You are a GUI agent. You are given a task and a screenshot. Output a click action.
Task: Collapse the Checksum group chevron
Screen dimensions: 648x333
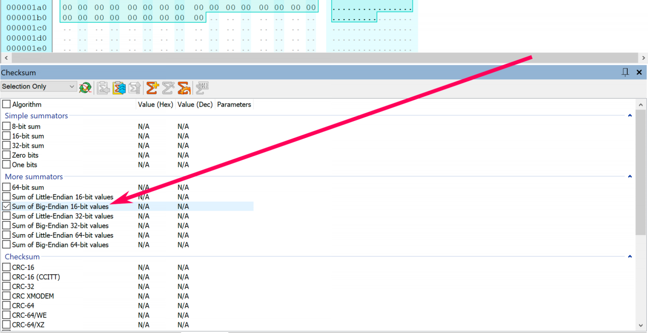coord(630,256)
